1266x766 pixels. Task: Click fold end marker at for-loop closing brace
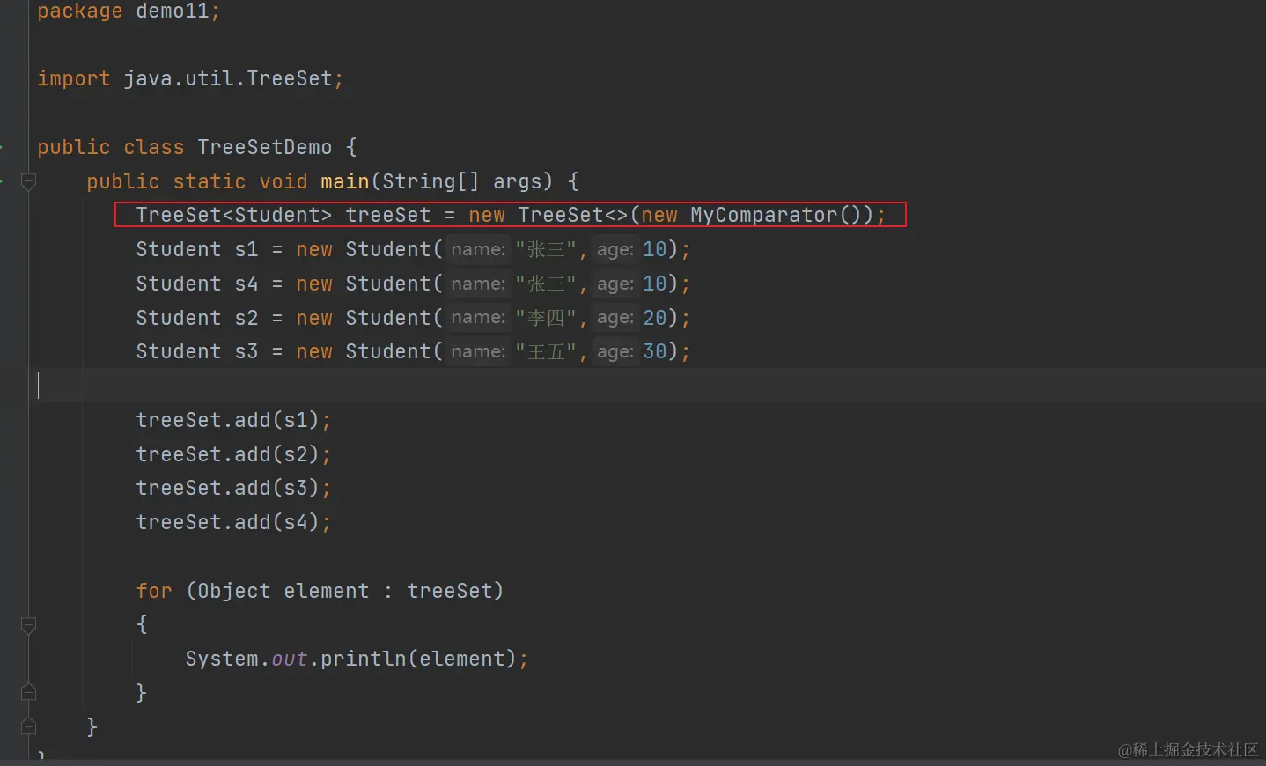[28, 693]
